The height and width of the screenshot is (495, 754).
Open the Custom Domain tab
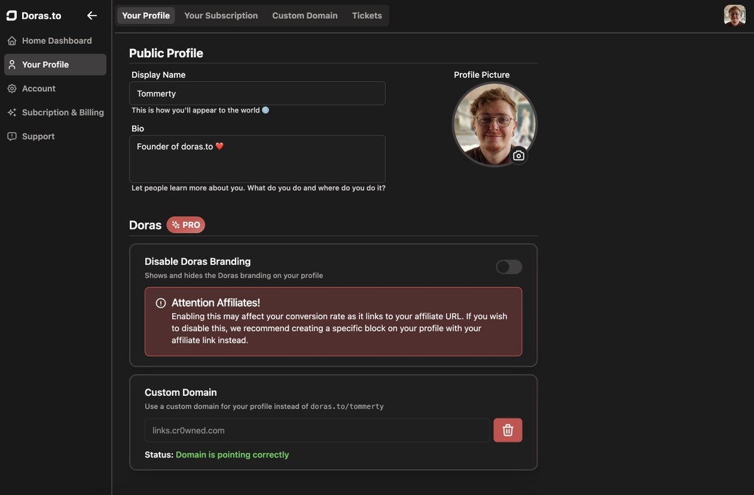tap(305, 16)
